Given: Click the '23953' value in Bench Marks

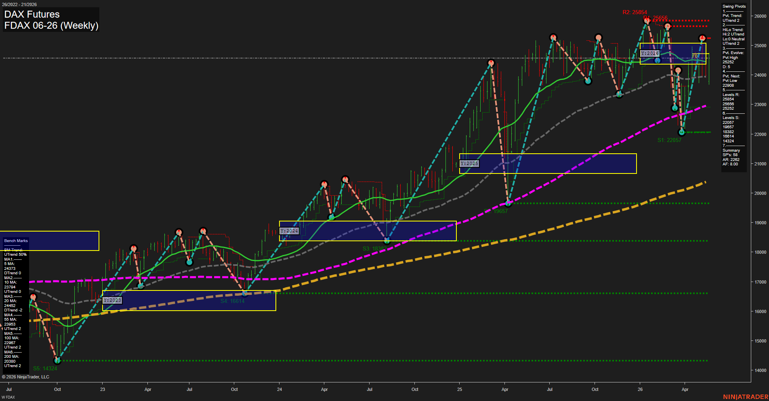Looking at the screenshot, I should (10, 324).
